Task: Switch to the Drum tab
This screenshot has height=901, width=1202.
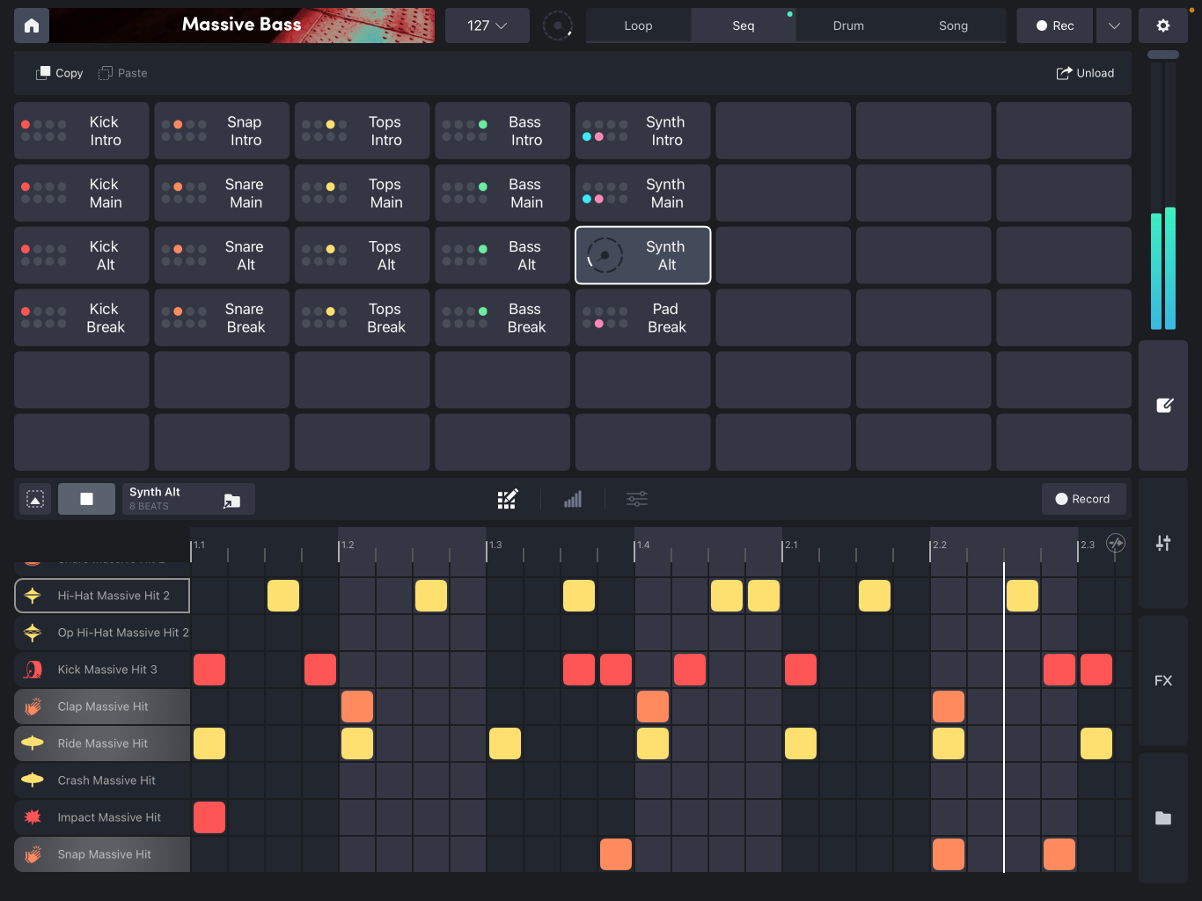Action: [x=847, y=26]
